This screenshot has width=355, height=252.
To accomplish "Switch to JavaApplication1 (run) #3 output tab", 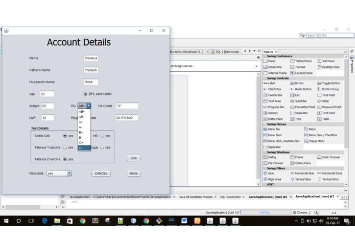I will [315, 196].
